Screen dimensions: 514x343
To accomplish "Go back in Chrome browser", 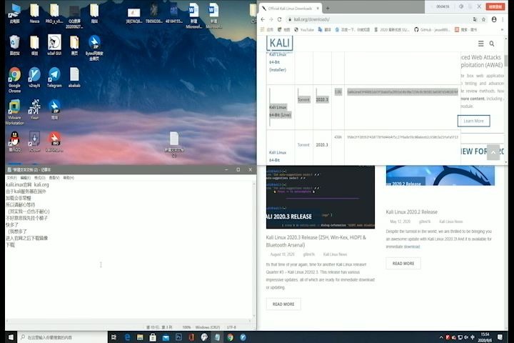I will pos(263,19).
